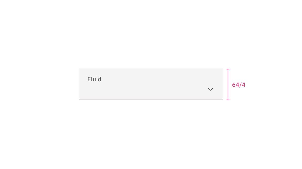The height and width of the screenshot is (169, 302).
Task: Select the top tick of the measurement bracket
Action: pyautogui.click(x=228, y=69)
